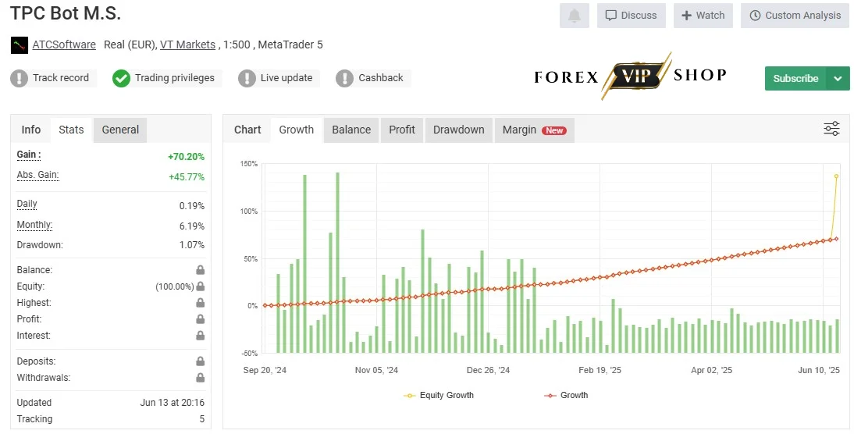Click the Feb 19, '25 axis label
854x434 pixels.
(600, 370)
